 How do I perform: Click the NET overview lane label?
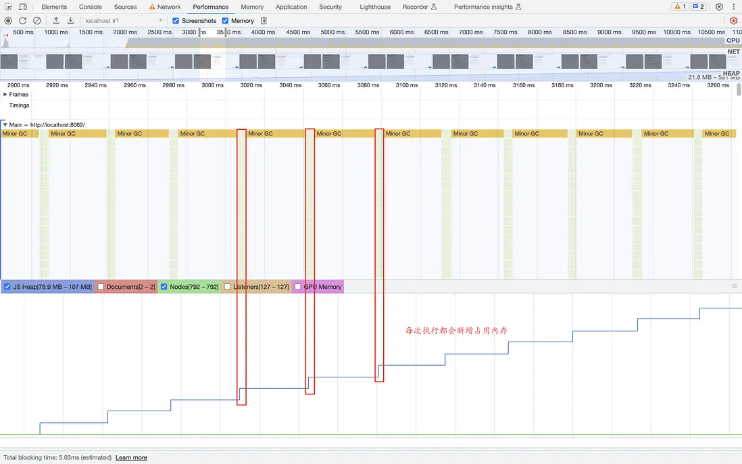click(733, 51)
